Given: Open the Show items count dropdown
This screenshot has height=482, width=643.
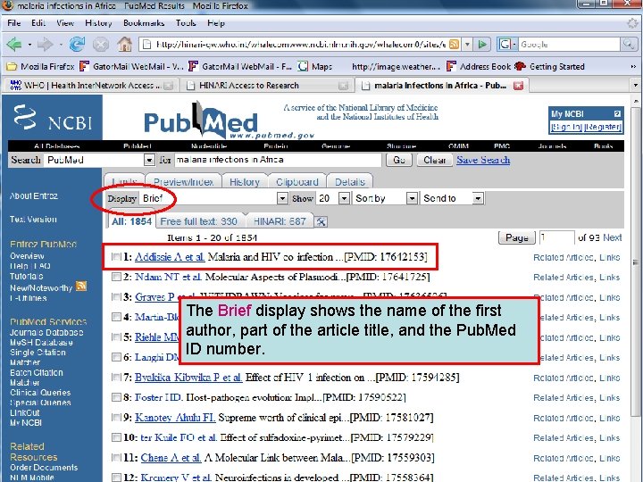Looking at the screenshot, I should [332, 198].
